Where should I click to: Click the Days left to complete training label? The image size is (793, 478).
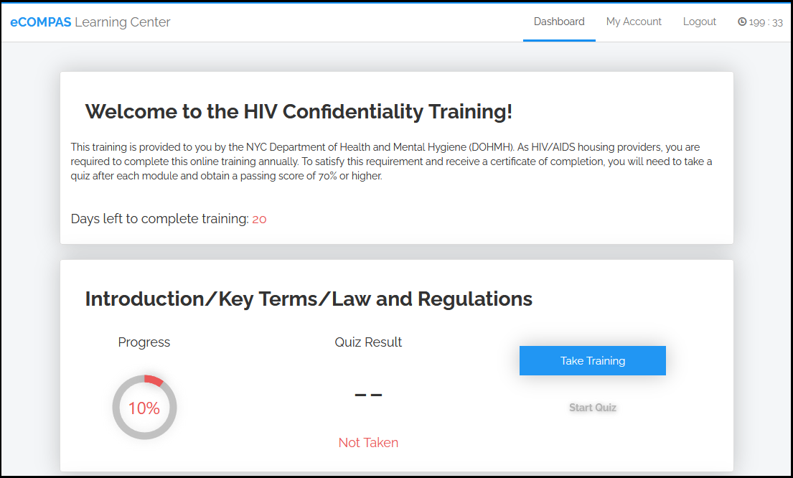click(159, 219)
